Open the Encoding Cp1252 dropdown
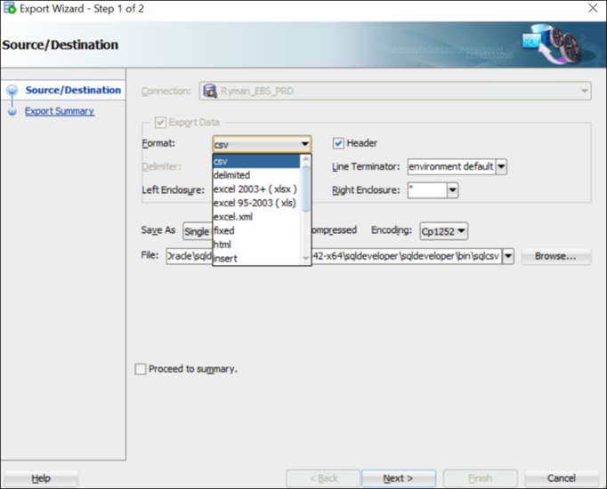Image resolution: width=607 pixels, height=489 pixels. (461, 231)
